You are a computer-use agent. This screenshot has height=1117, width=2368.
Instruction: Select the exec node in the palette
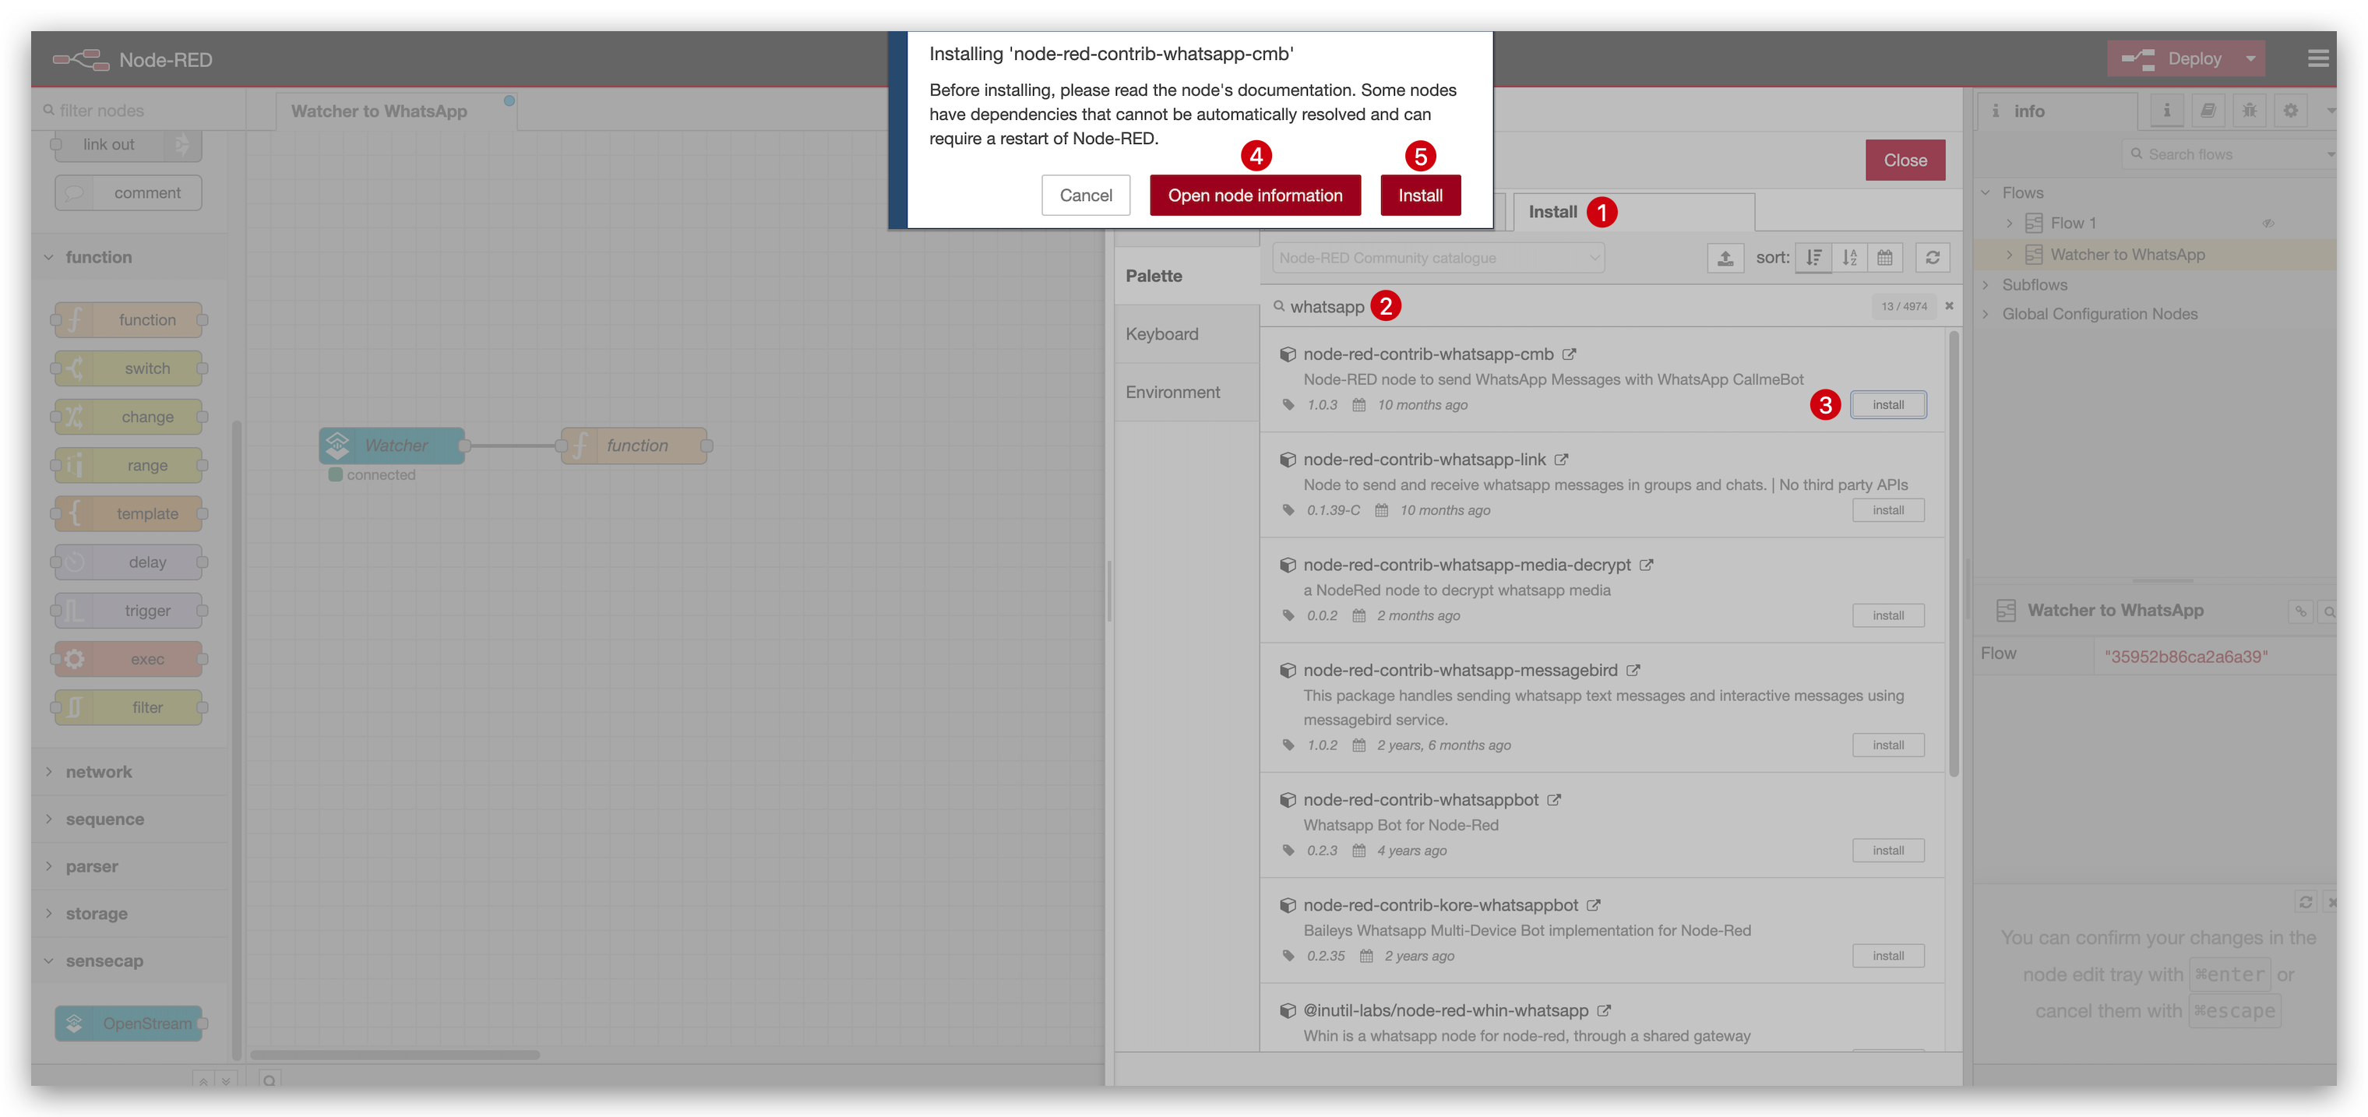[x=129, y=659]
